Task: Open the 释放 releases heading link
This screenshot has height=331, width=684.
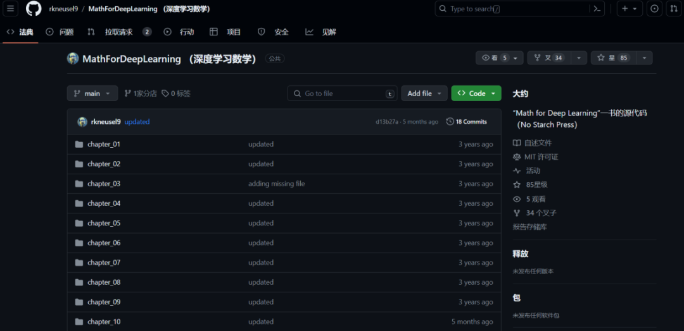Action: point(521,254)
